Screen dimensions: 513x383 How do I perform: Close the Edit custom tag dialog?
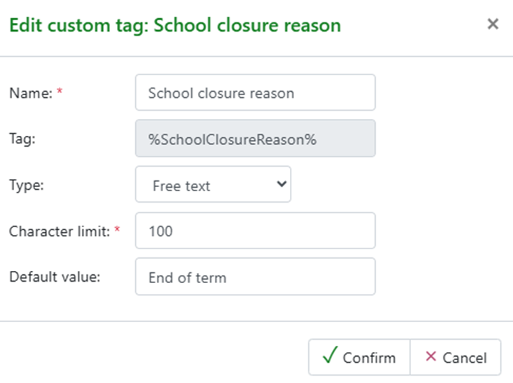pyautogui.click(x=493, y=25)
